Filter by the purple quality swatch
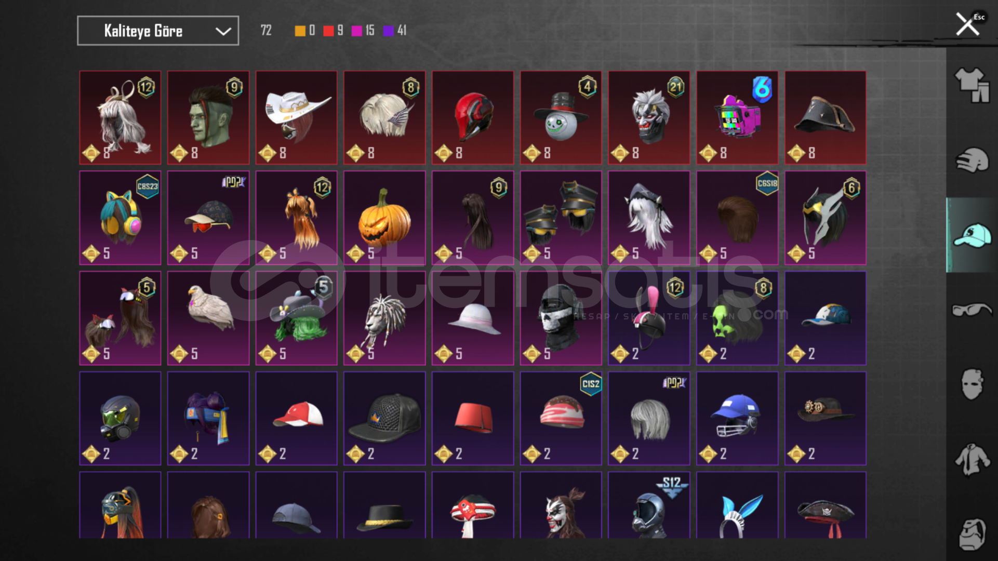 tap(388, 31)
